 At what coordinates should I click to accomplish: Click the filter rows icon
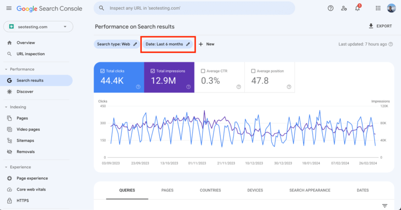coord(384,206)
